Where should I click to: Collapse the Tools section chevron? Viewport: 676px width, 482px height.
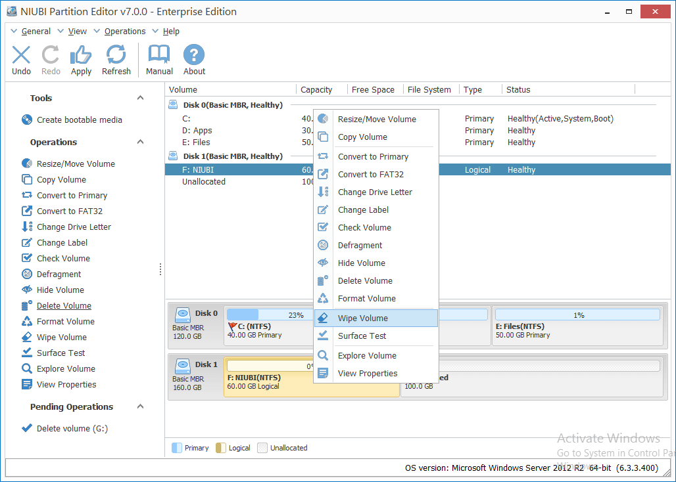point(140,98)
